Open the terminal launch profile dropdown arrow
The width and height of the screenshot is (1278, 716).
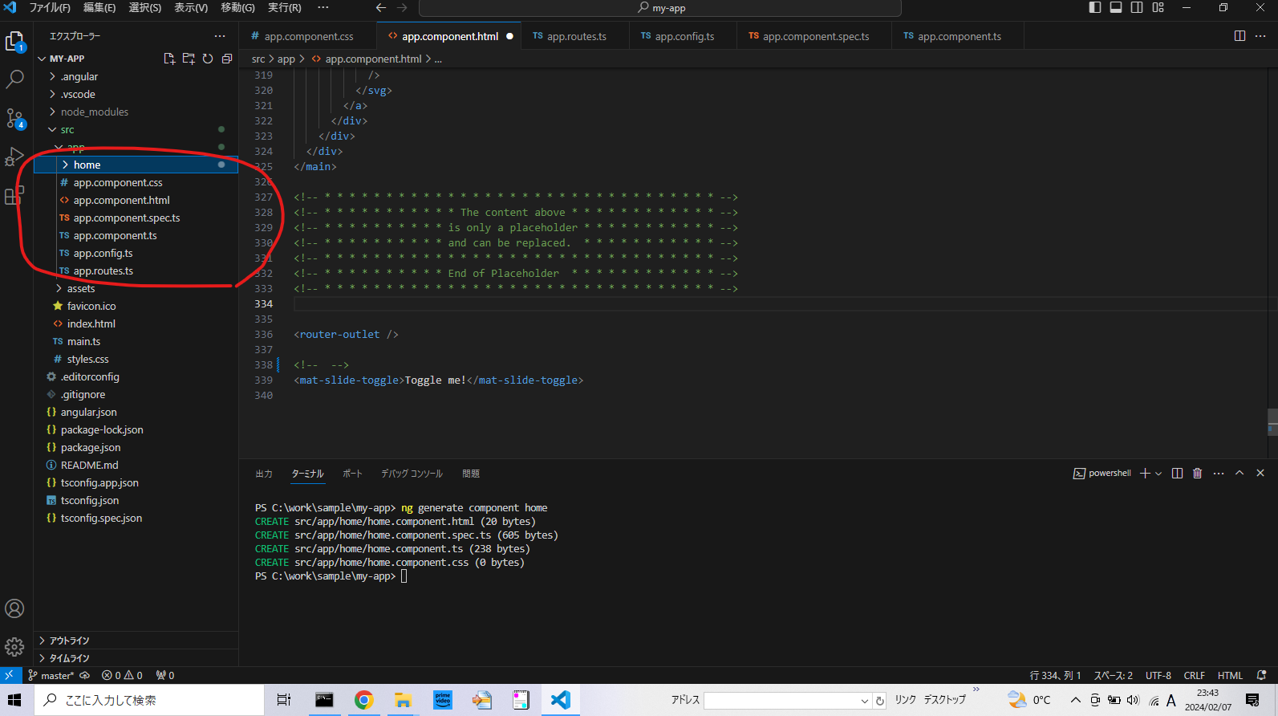[x=1158, y=474]
